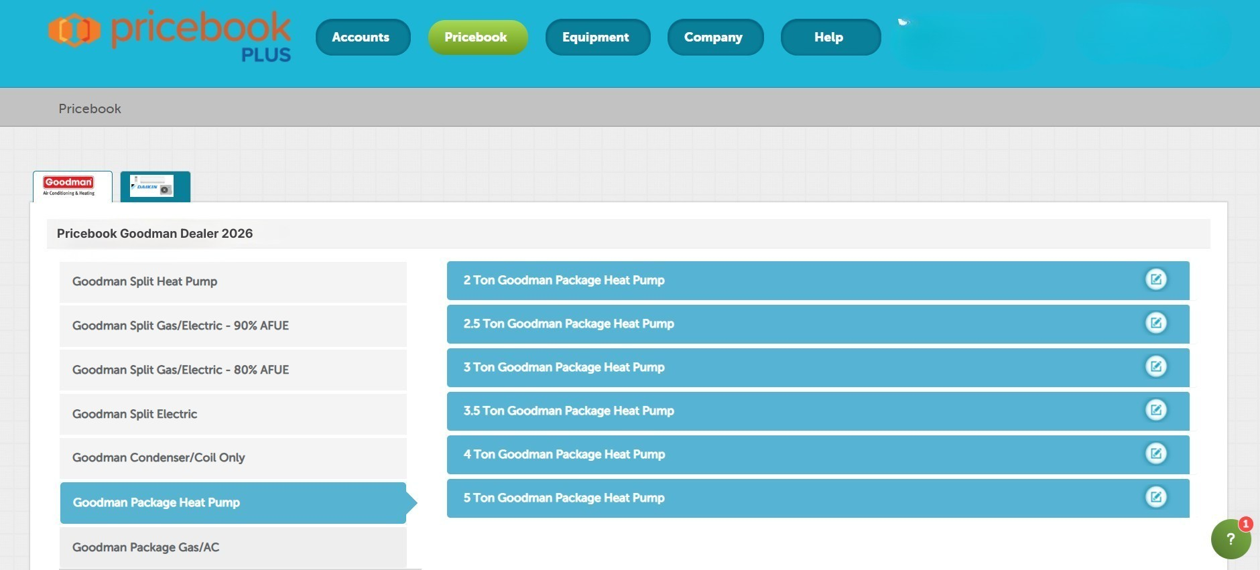Click the Help navigation button

[830, 37]
